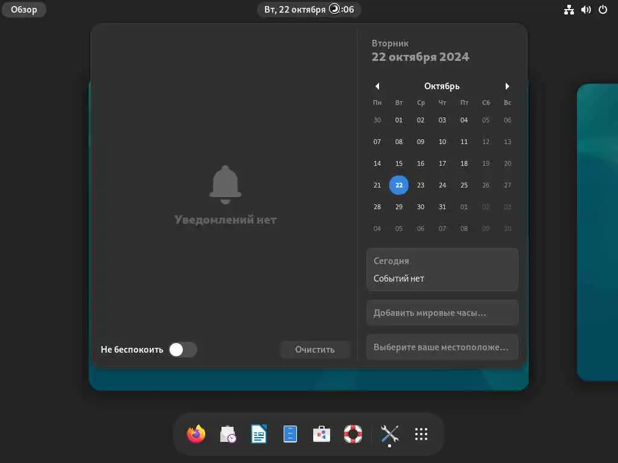The image size is (618, 463).
Task: Select October 31 in calendar
Action: [x=442, y=207]
